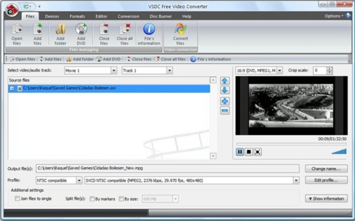Click the blue plus add icon
The image size is (355, 221).
[x=225, y=101]
